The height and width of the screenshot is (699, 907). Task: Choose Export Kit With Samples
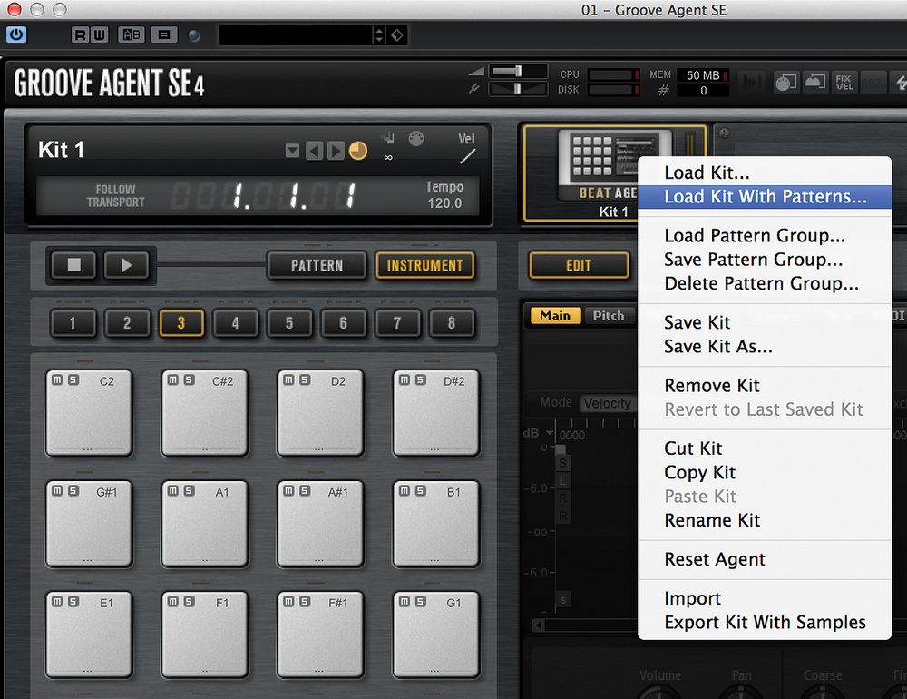pyautogui.click(x=764, y=623)
